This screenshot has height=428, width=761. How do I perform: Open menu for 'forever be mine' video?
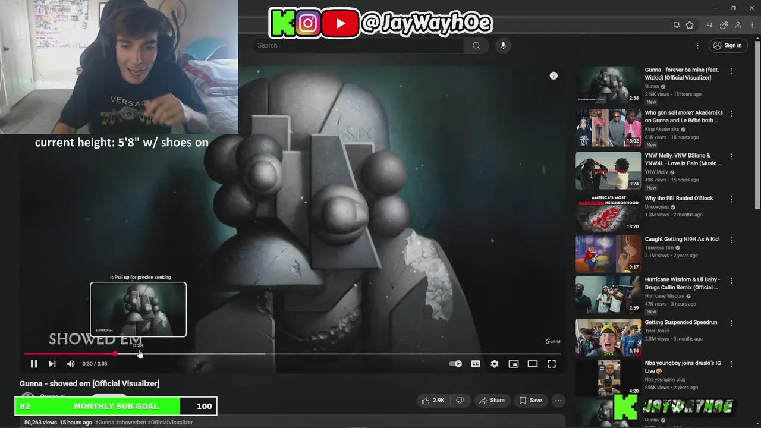coord(731,71)
